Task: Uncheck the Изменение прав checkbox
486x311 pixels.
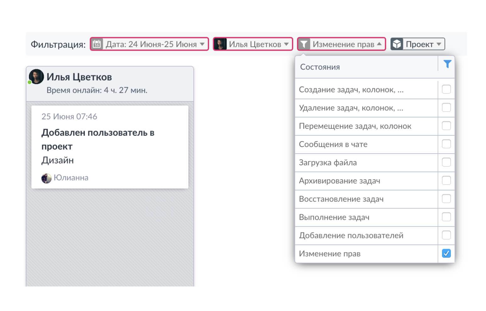Action: (446, 253)
